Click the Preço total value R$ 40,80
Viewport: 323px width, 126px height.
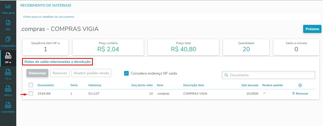pyautogui.click(x=183, y=49)
